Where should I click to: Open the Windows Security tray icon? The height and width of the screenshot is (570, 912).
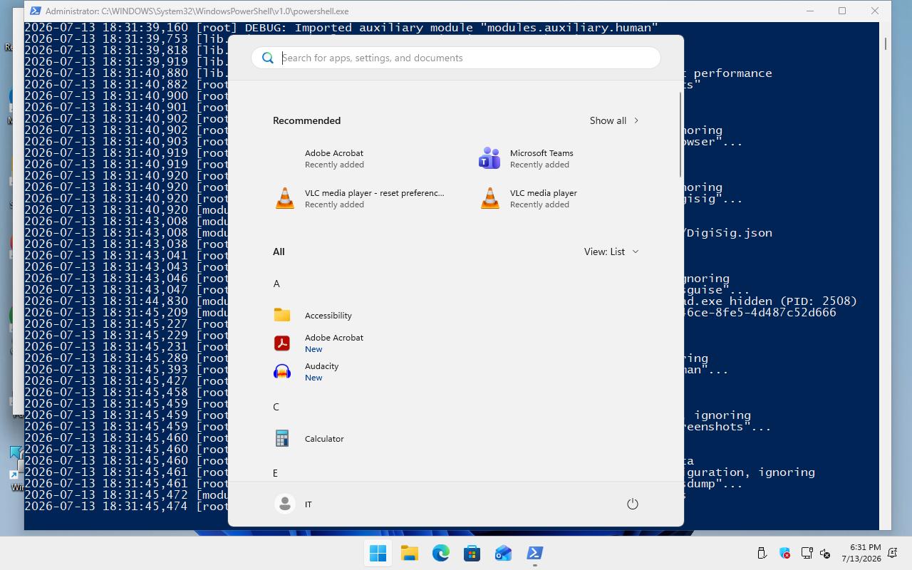pyautogui.click(x=784, y=553)
